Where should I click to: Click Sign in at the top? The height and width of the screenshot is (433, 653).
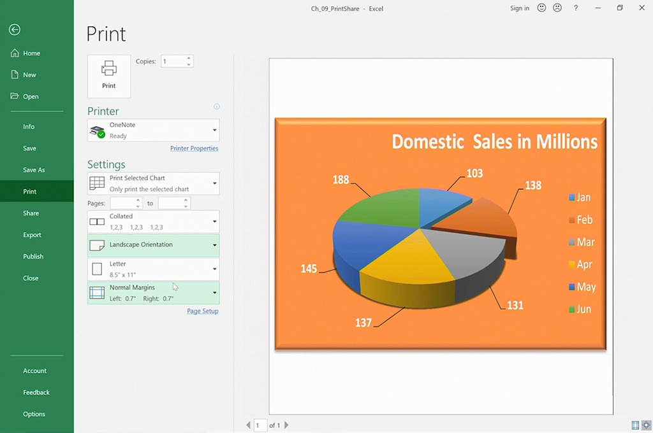pos(519,8)
